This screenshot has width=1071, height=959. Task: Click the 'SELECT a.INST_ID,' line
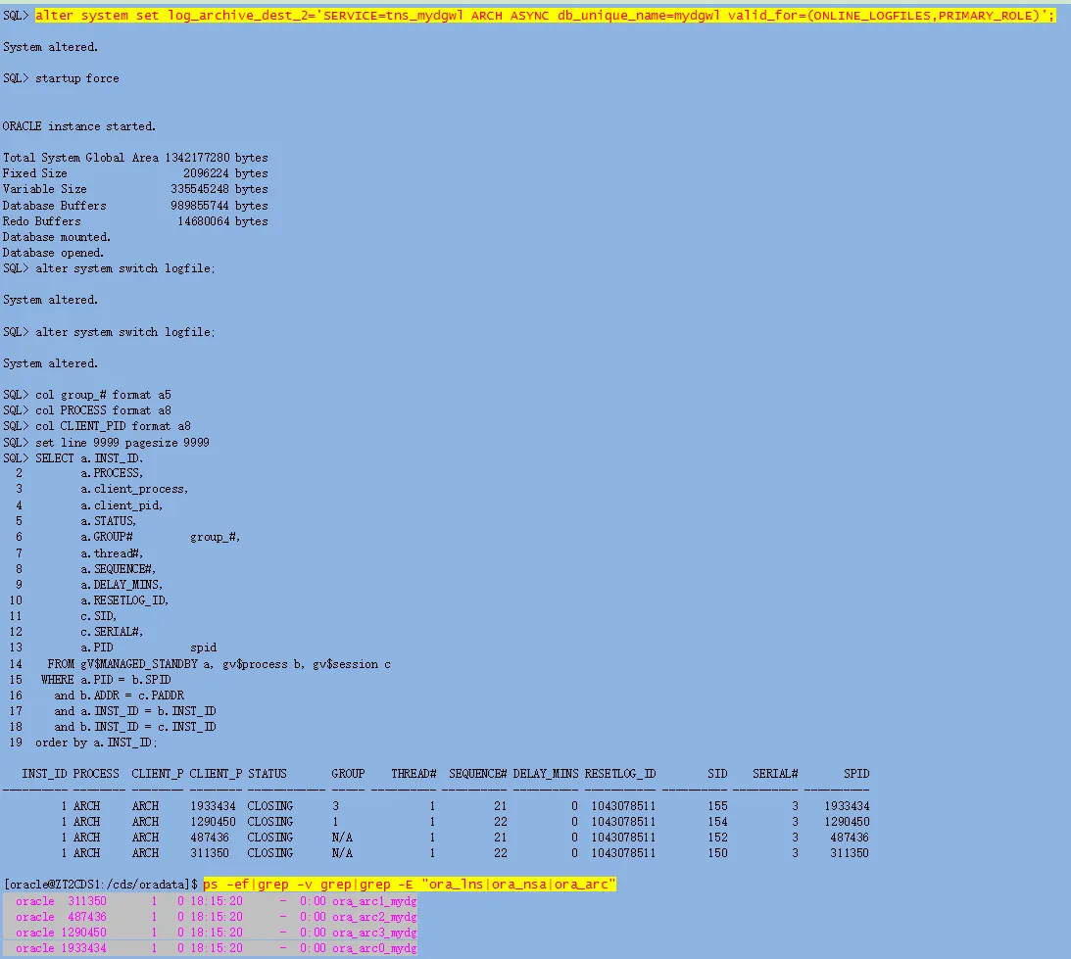89,458
